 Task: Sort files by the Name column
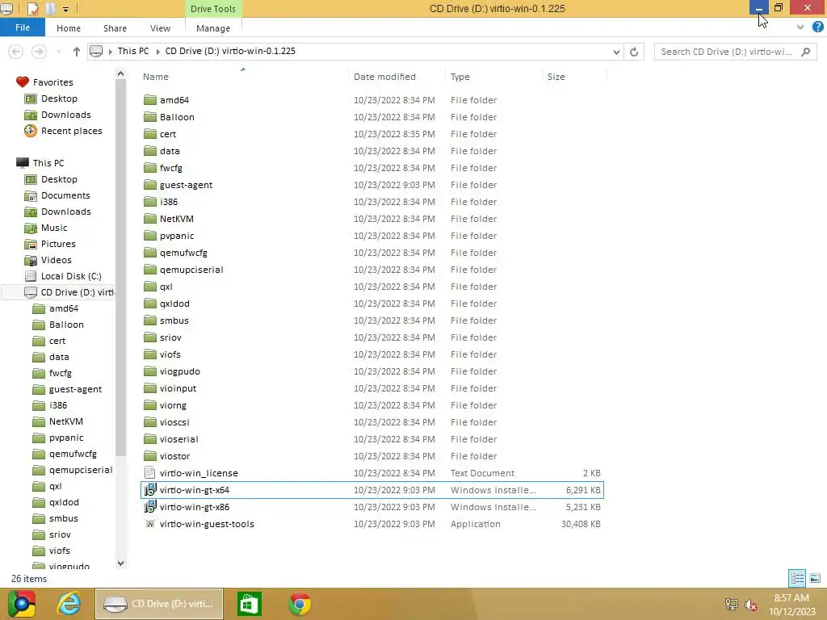coord(156,77)
